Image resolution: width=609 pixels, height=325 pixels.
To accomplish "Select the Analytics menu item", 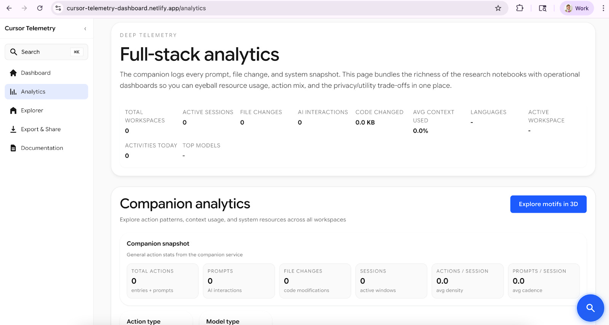I will tap(46, 92).
